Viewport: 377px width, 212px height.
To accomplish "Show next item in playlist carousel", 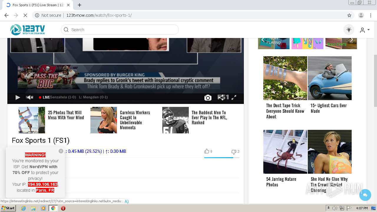I will pos(351,40).
